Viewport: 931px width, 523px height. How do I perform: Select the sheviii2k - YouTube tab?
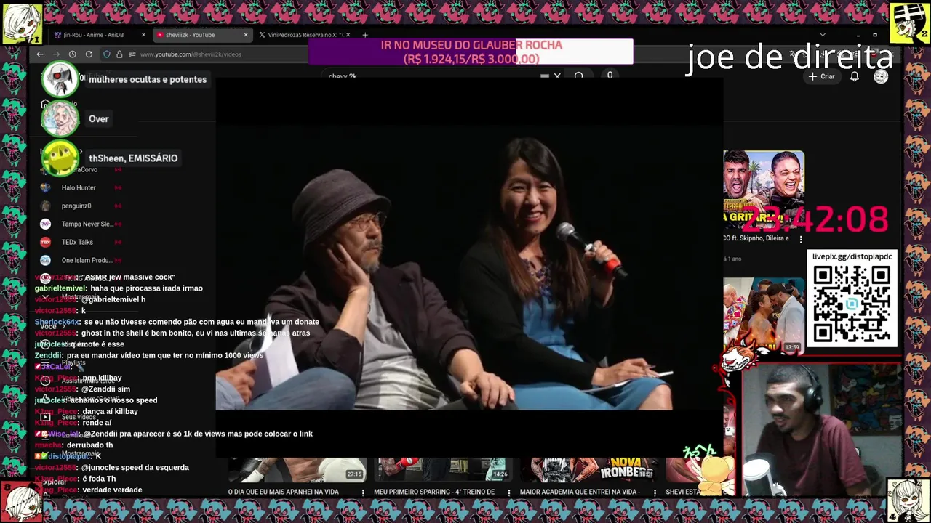[x=191, y=35]
